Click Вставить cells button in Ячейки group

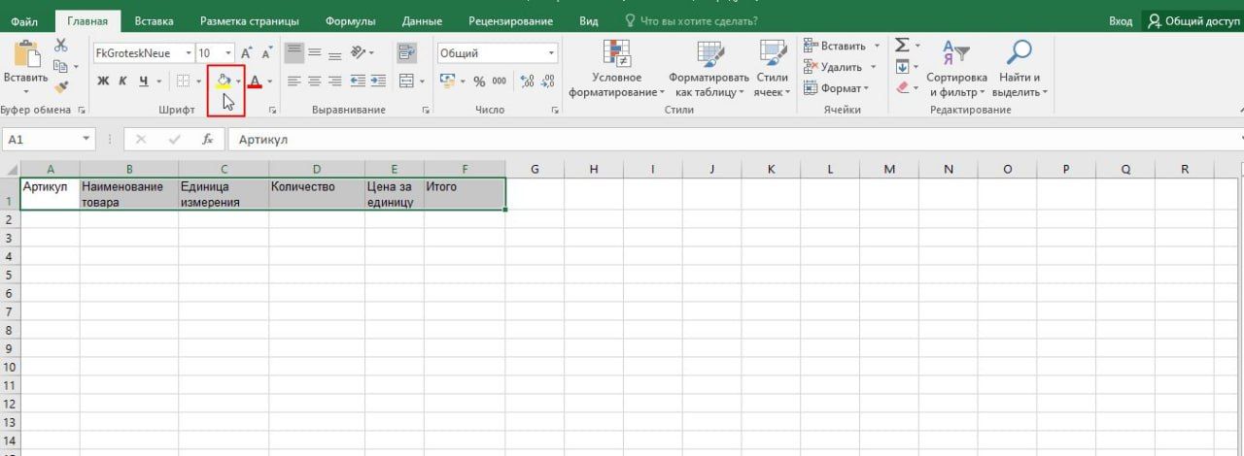(x=835, y=46)
